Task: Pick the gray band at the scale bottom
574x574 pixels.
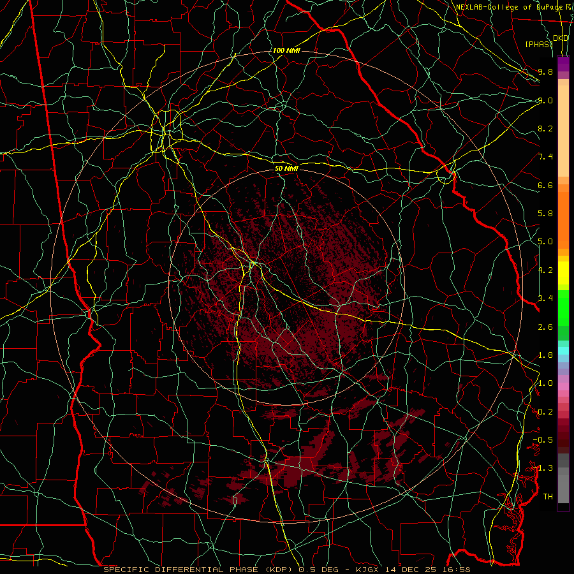Action: click(563, 485)
